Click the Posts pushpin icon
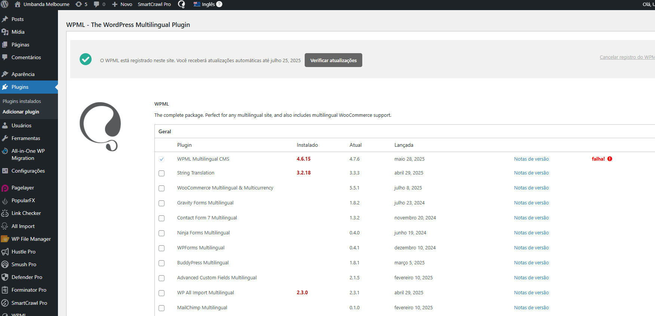Viewport: 655px width, 316px height. tap(5, 19)
